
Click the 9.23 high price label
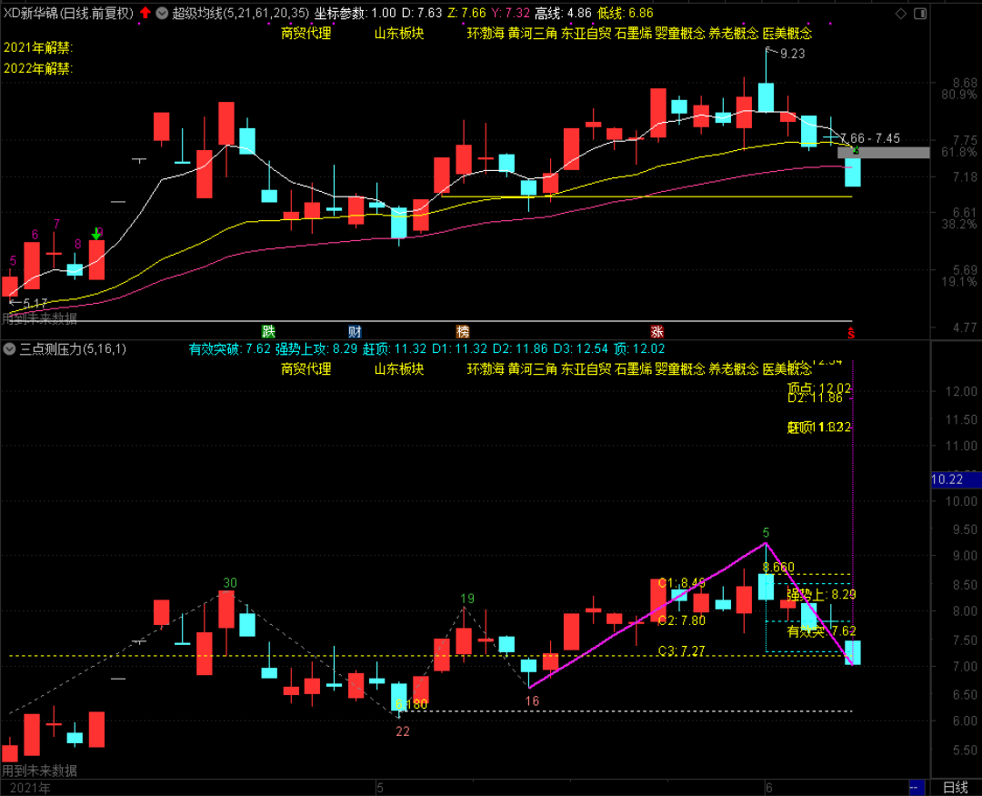tap(792, 54)
